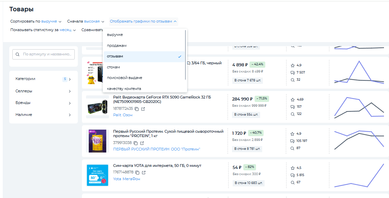Collapse "Отображать графики по отзывам" dropdown
Screen dimensions: 389x198
143,21
